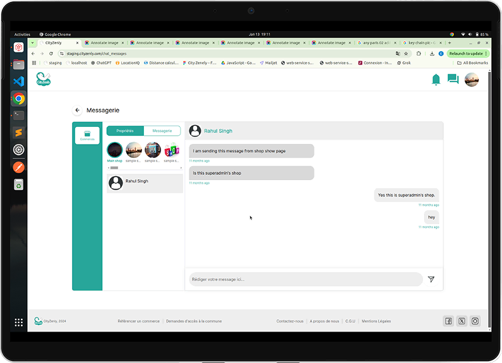
Task: Open the Trash icon in the dock
Action: tap(18, 185)
